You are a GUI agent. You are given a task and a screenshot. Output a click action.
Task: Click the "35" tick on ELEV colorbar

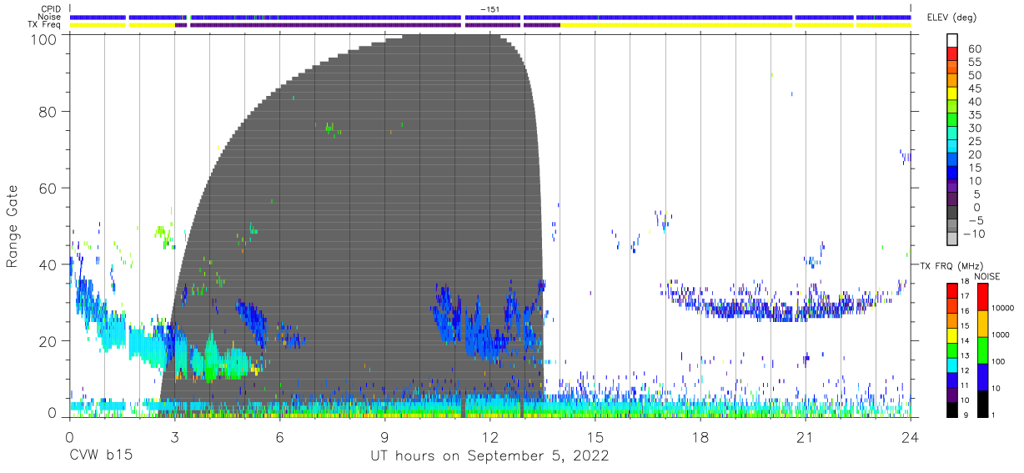(973, 115)
